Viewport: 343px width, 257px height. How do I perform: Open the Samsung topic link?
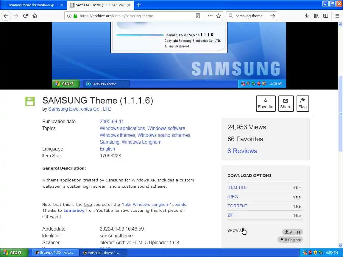click(109, 142)
